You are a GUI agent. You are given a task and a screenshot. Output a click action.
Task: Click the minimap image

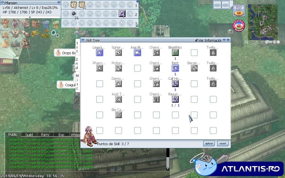click(263, 22)
